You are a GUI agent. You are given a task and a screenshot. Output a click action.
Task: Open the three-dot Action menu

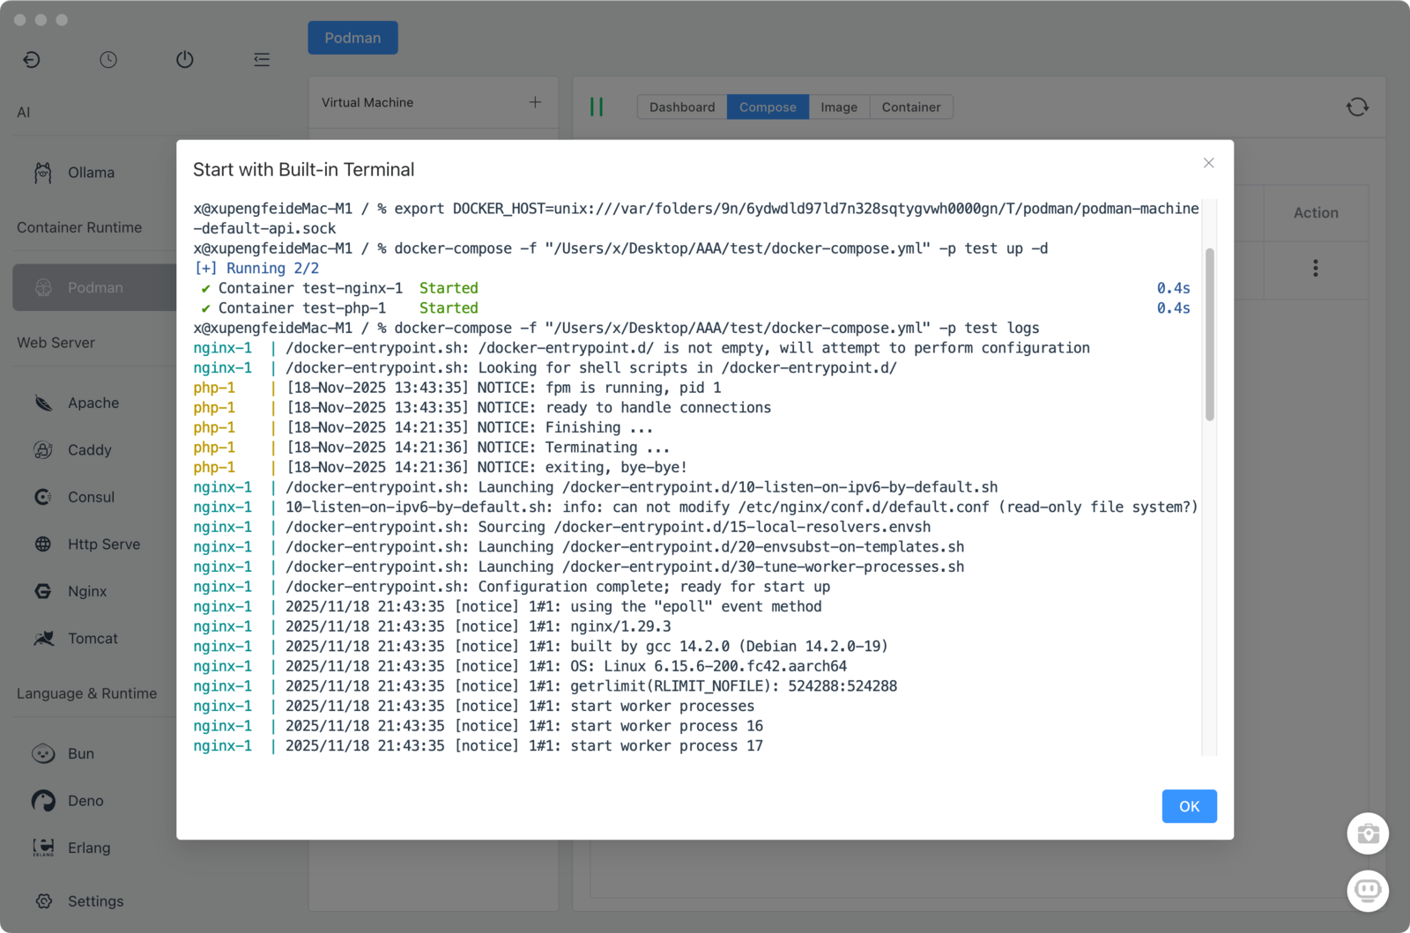[x=1315, y=268]
